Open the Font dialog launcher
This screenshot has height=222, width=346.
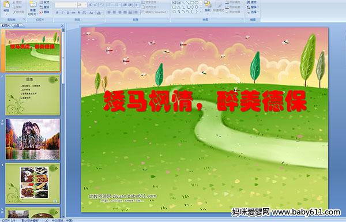click(103, 20)
